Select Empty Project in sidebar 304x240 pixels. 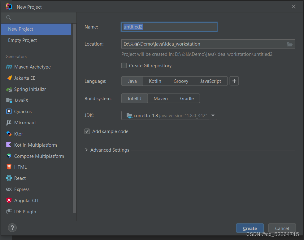(x=36, y=40)
